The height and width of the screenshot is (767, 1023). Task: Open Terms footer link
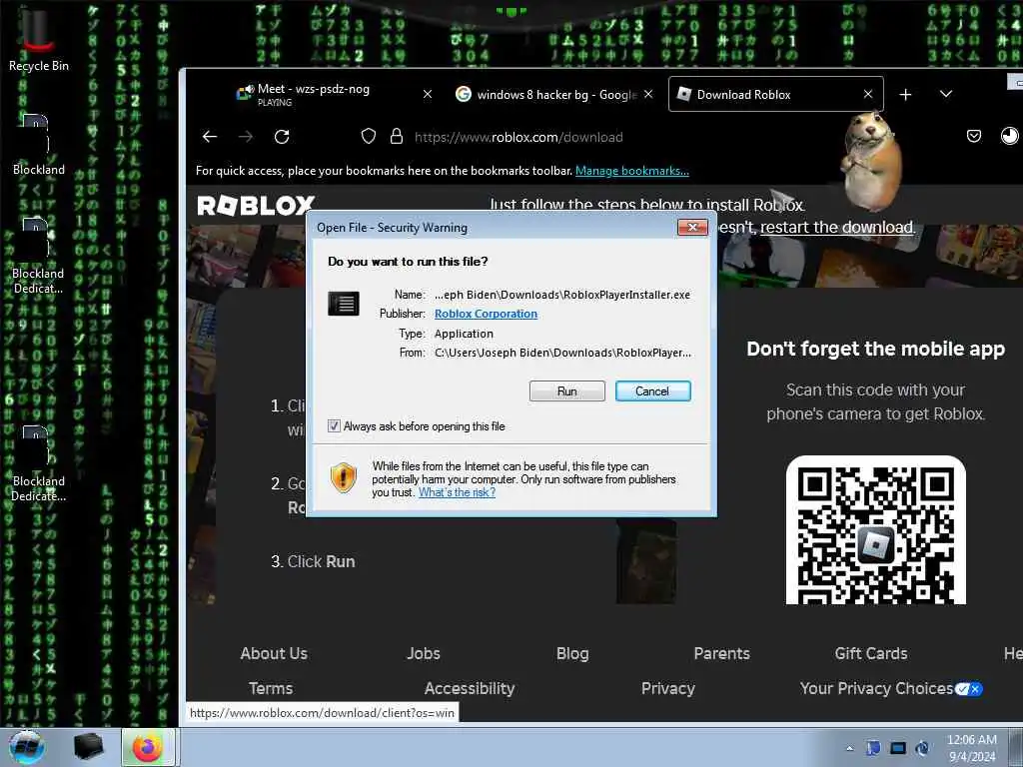[271, 689]
